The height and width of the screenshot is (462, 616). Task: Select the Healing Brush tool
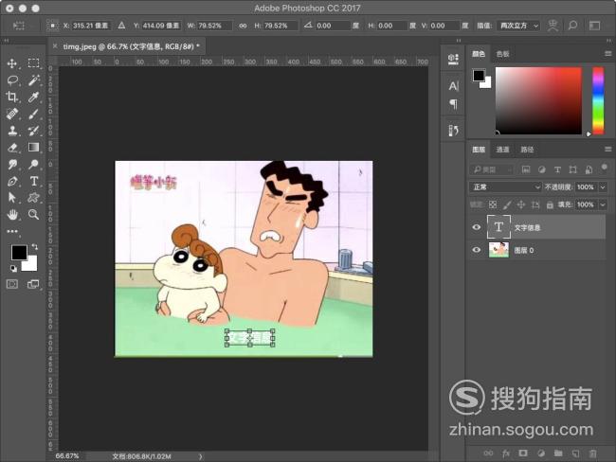(12, 114)
